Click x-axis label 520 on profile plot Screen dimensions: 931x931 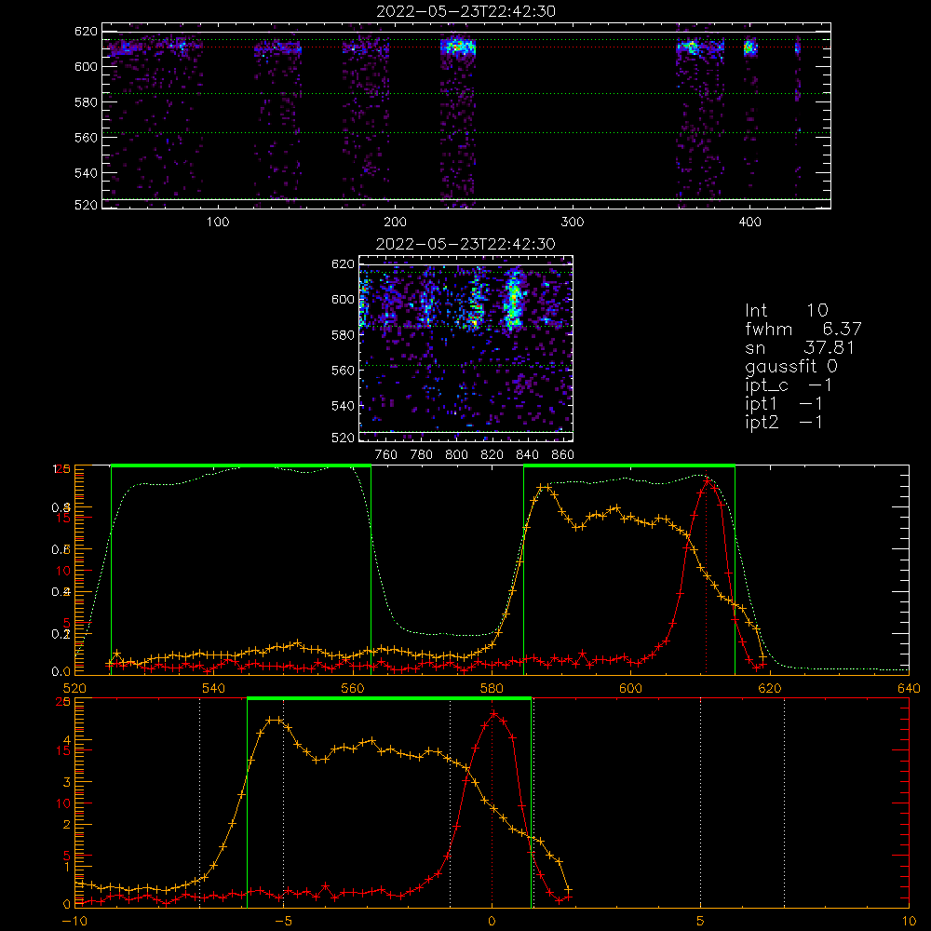(x=74, y=688)
